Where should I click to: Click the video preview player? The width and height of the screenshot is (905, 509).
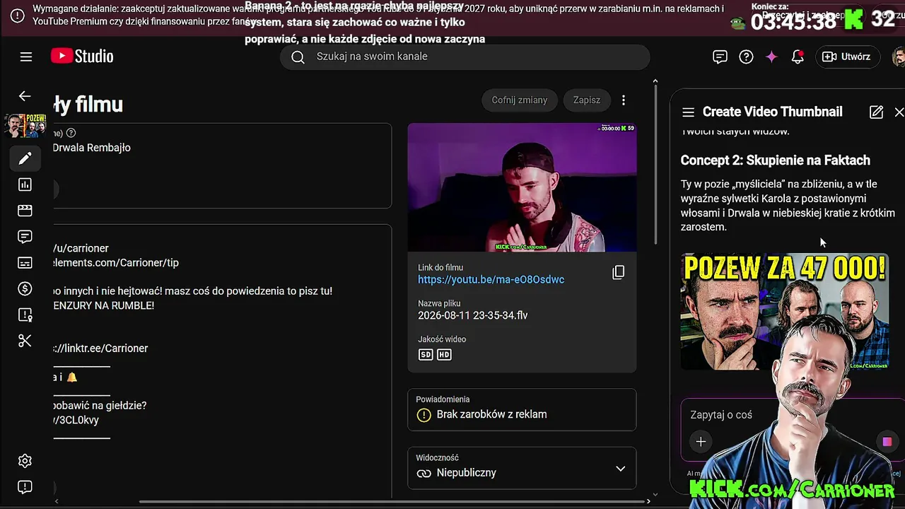point(522,187)
